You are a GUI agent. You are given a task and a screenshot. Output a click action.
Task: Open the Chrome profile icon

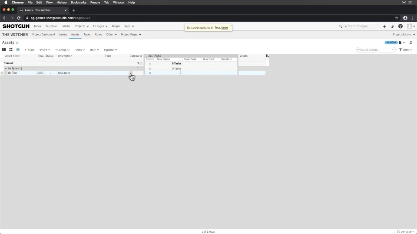pos(405,18)
